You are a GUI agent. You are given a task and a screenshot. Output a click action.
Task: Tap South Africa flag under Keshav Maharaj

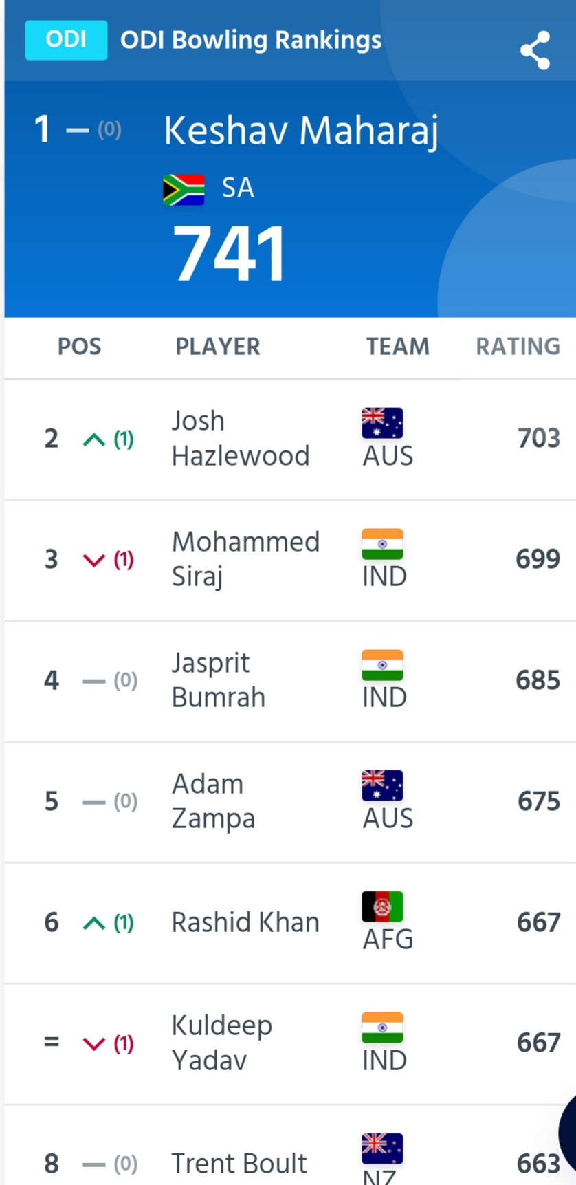pyautogui.click(x=184, y=190)
